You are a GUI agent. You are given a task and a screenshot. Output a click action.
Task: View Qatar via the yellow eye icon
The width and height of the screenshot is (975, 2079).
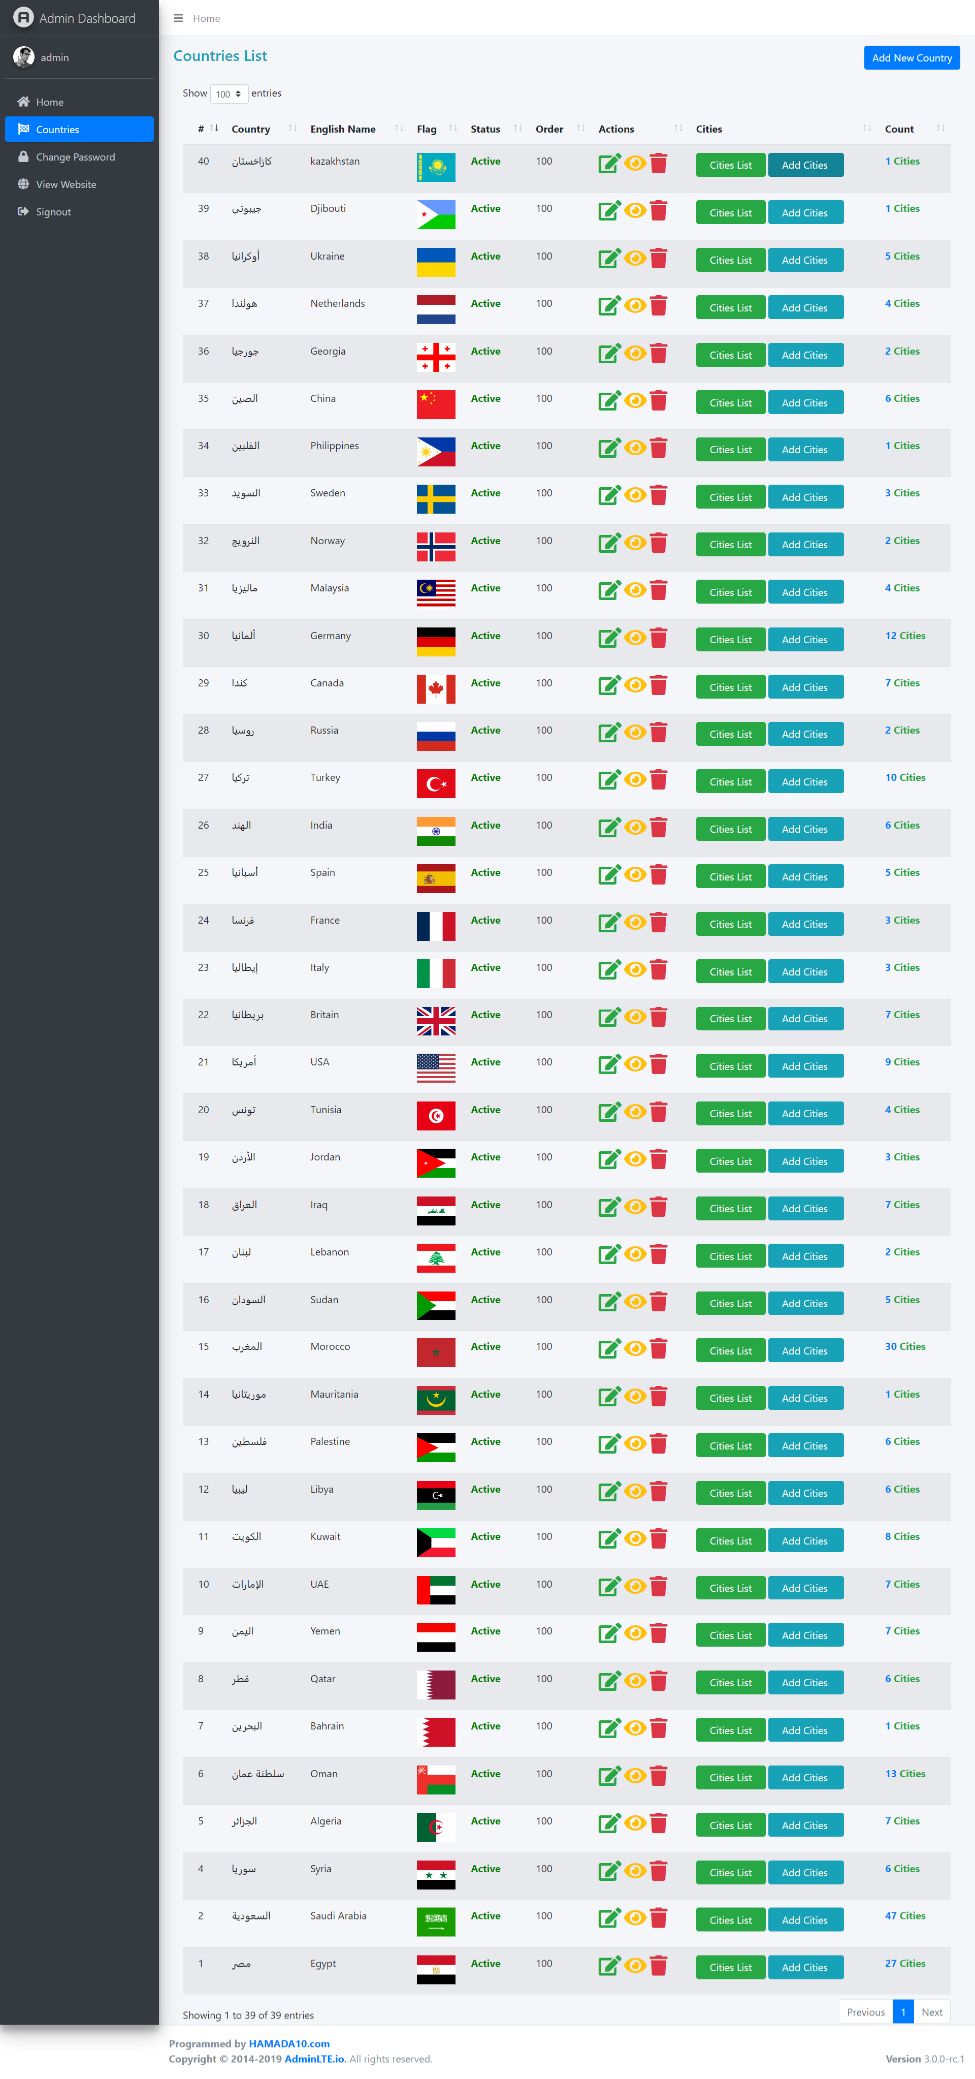(x=635, y=1681)
